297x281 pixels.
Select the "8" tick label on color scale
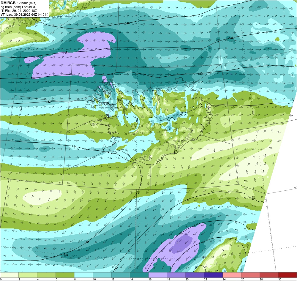click(x=75, y=279)
